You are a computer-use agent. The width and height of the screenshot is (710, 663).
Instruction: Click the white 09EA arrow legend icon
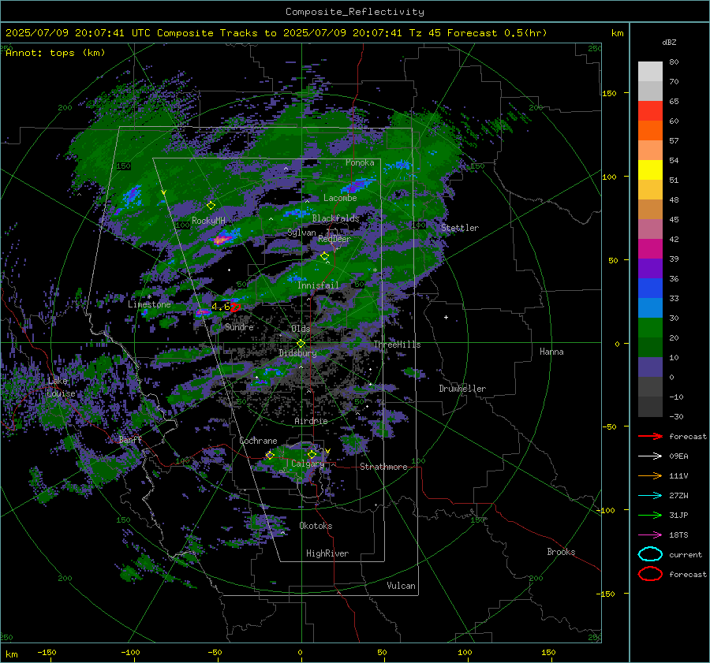click(650, 456)
